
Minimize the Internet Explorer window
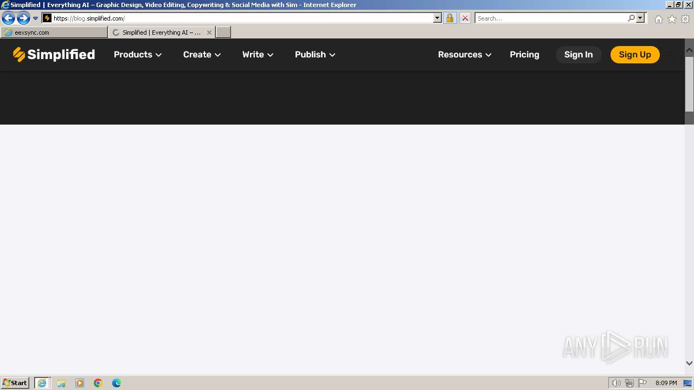tap(670, 4)
